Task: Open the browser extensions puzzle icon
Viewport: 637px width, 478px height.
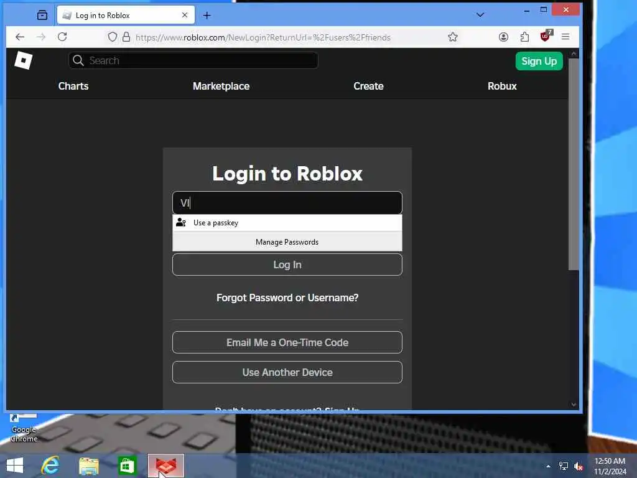Action: coord(524,37)
